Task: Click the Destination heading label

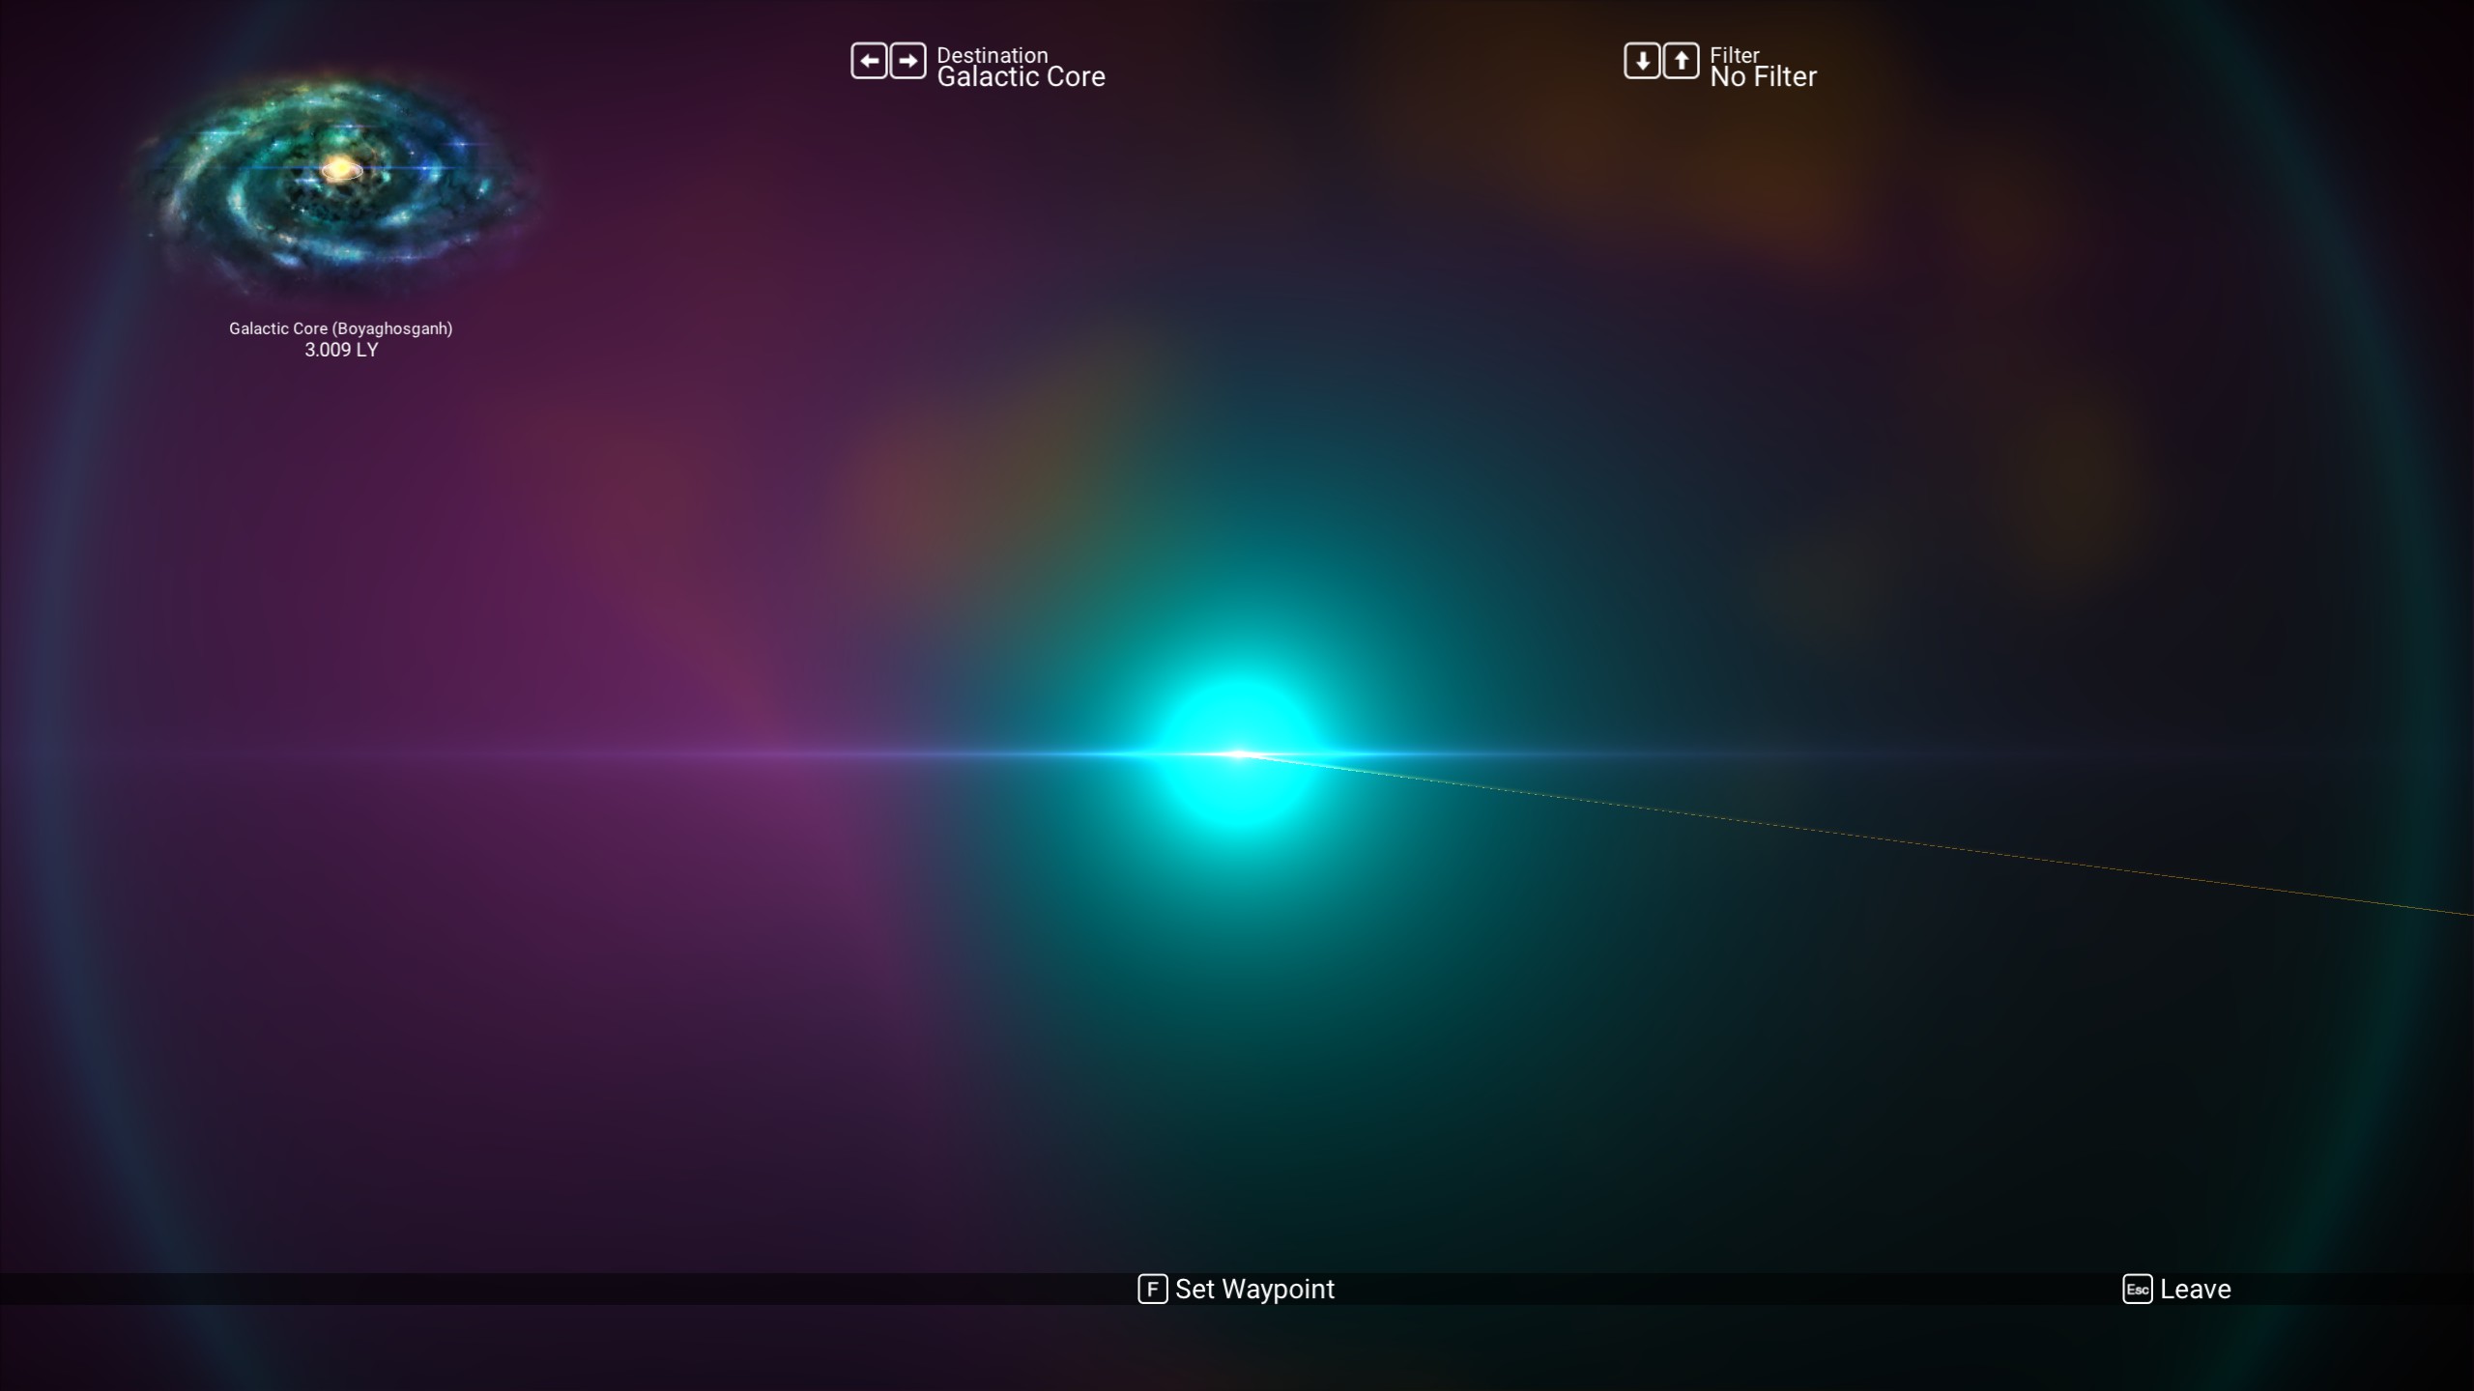Action: tap(992, 54)
